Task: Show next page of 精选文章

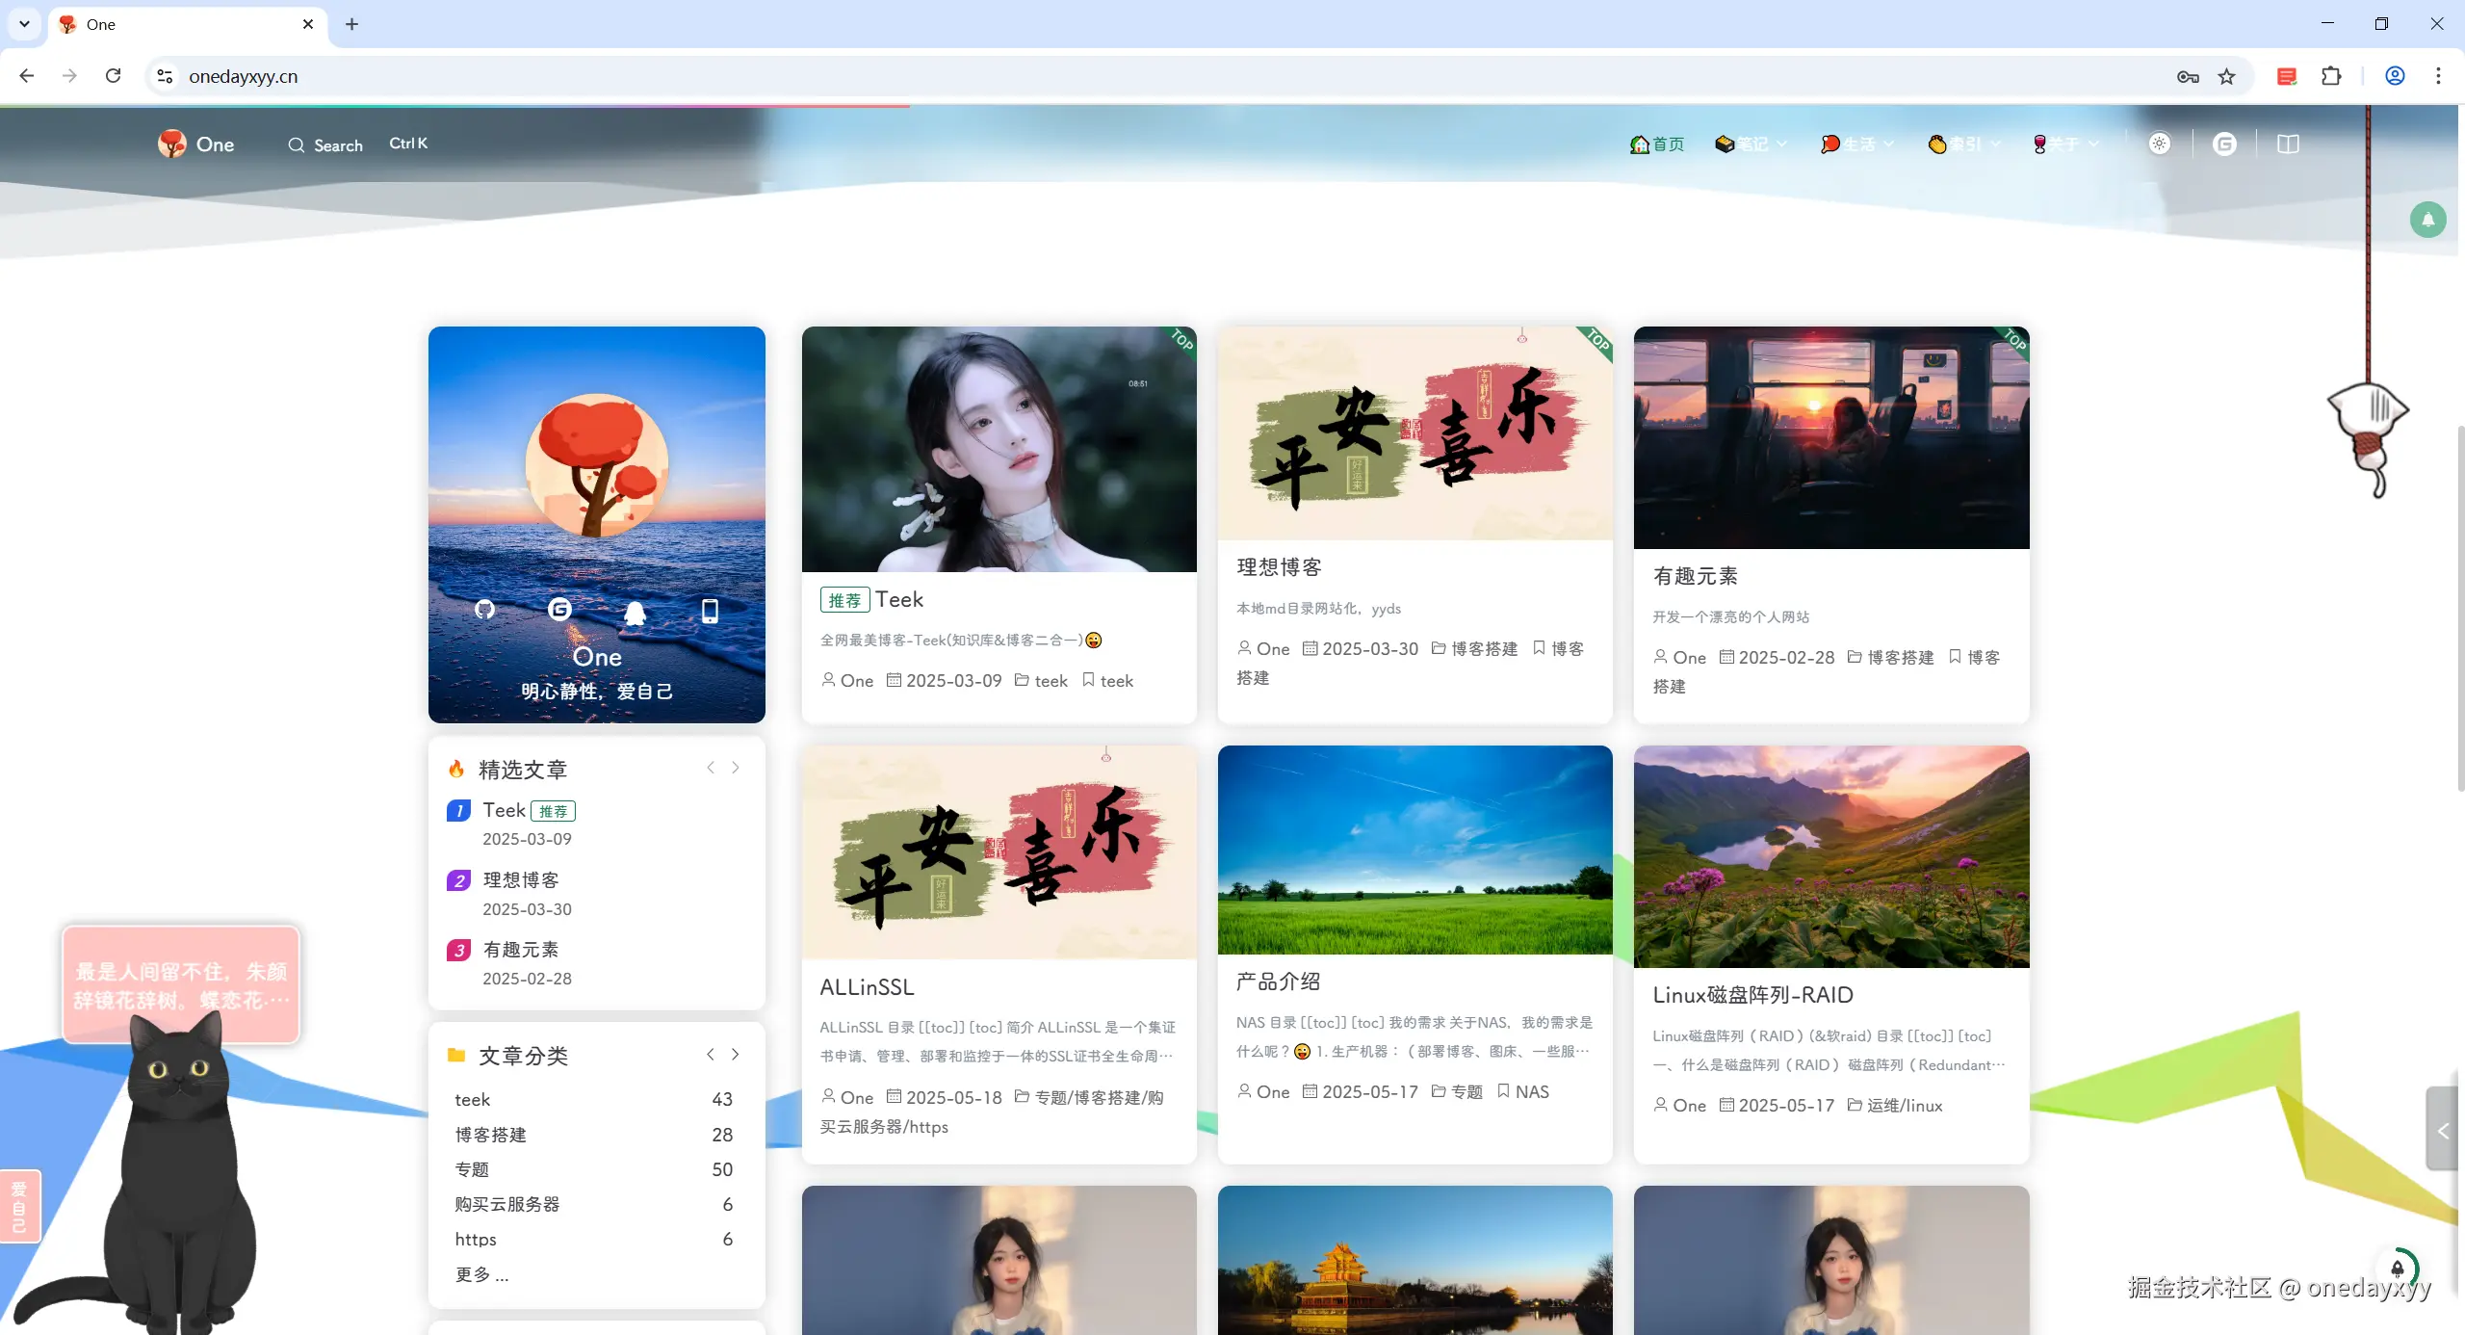Action: point(736,768)
